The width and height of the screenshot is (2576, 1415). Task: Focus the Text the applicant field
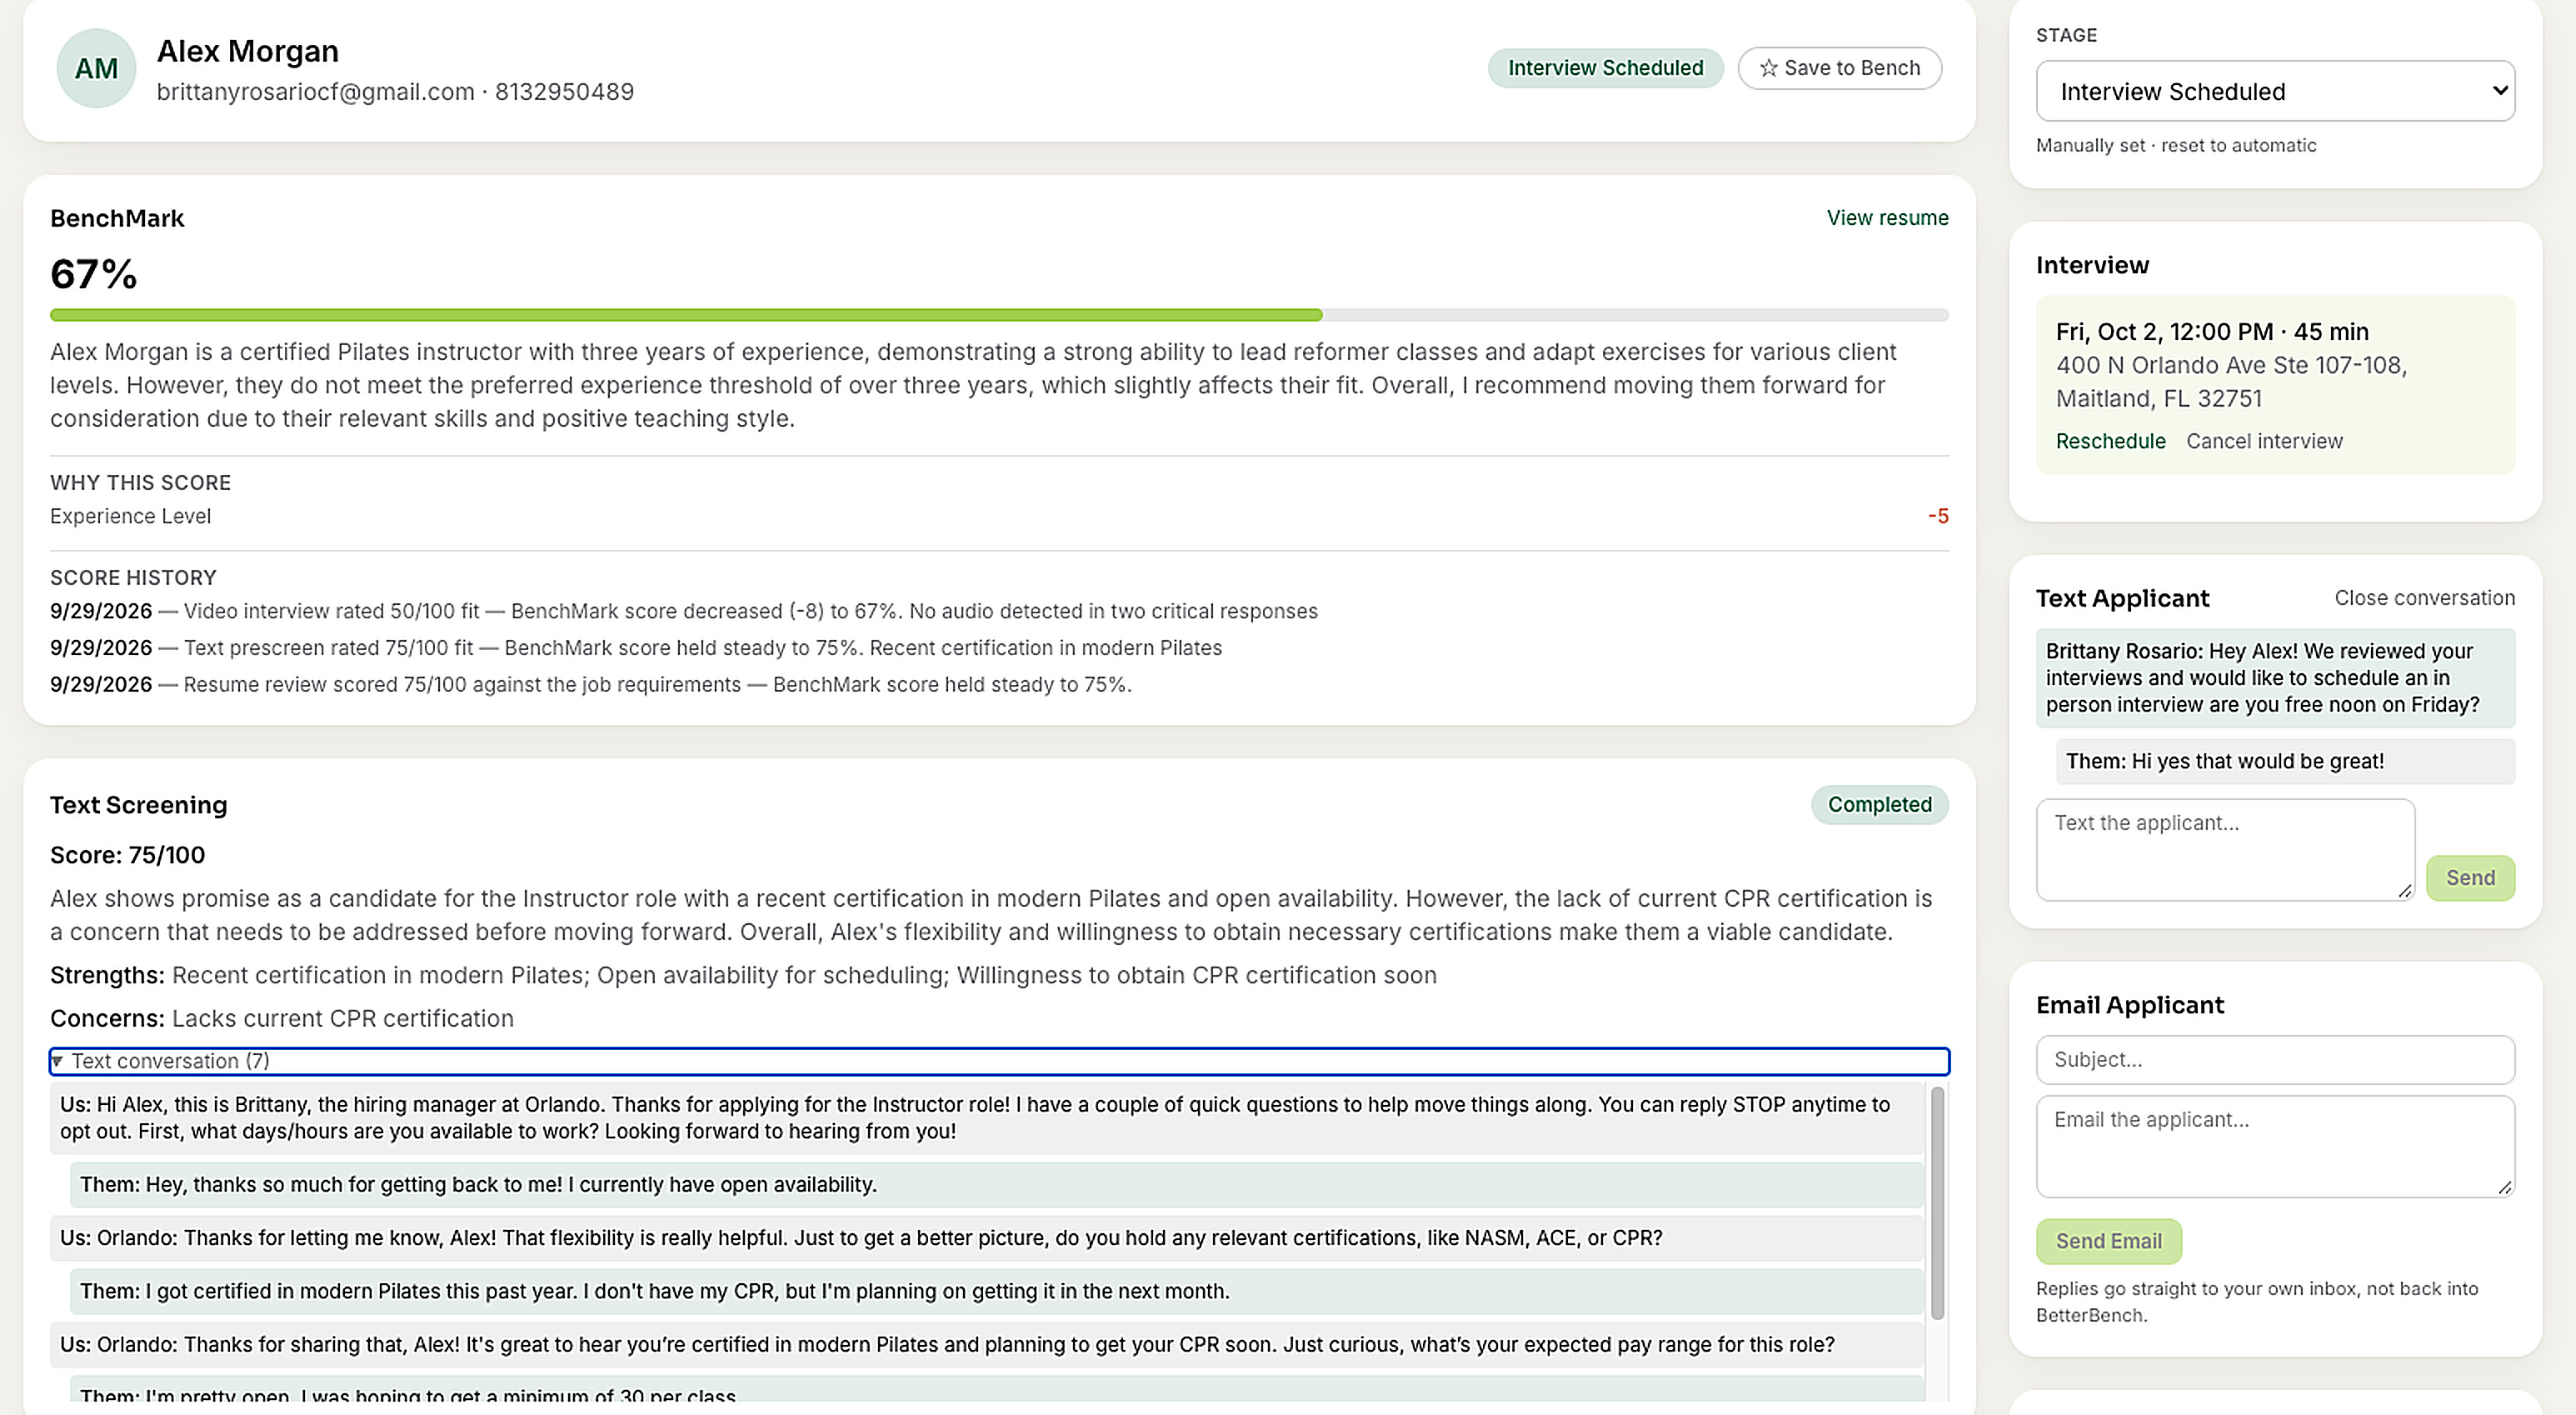2225,849
